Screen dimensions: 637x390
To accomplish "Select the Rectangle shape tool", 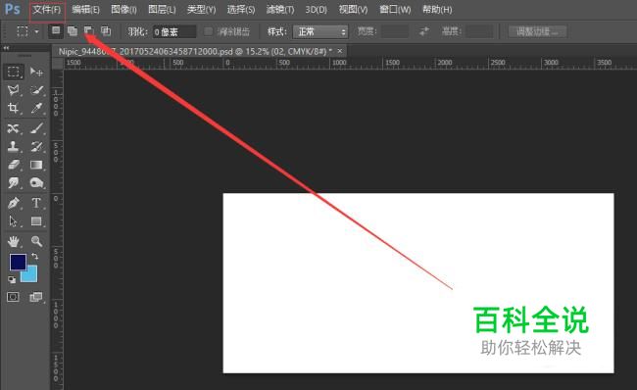I will tap(36, 221).
